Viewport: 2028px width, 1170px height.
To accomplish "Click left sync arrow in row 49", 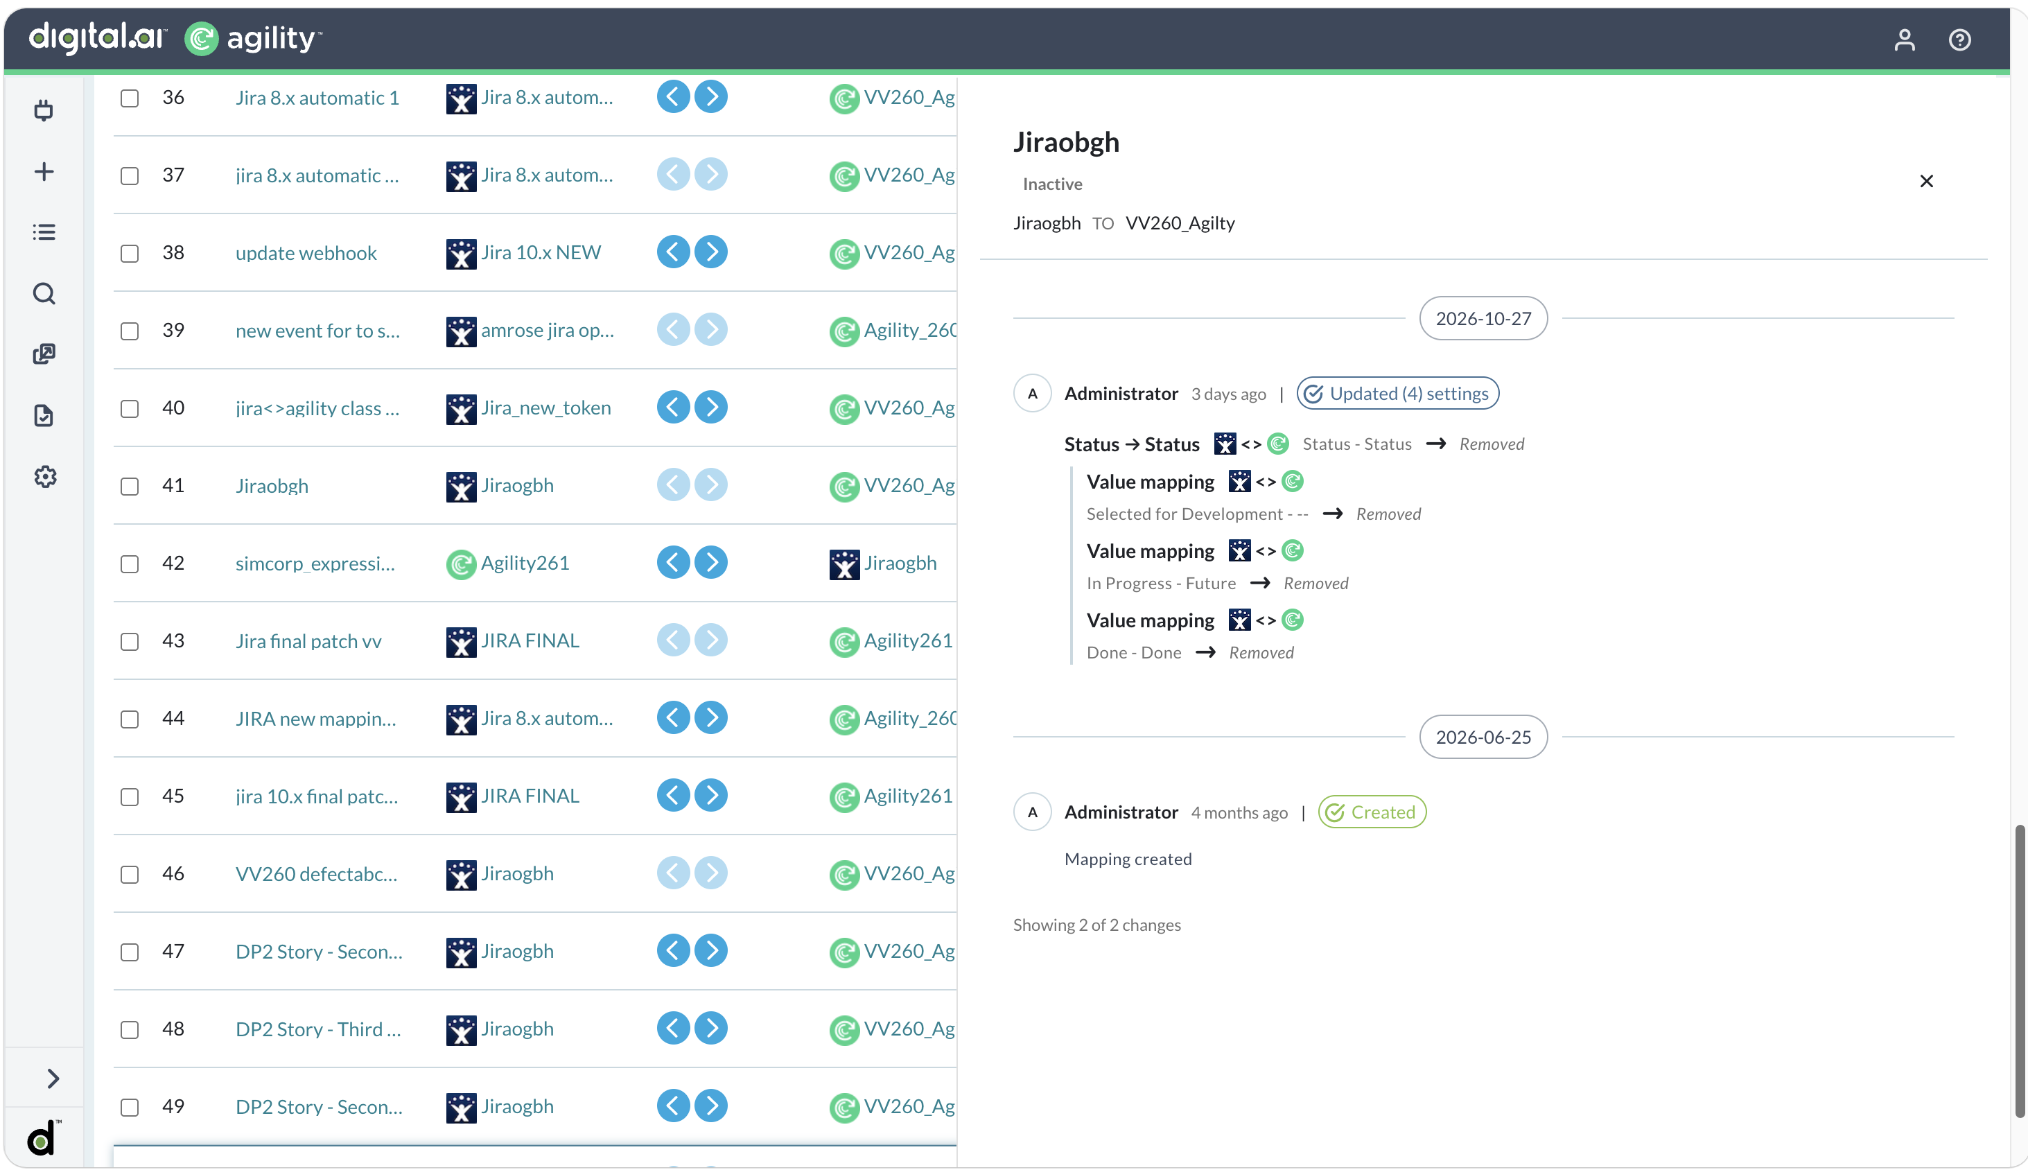I will pyautogui.click(x=673, y=1106).
